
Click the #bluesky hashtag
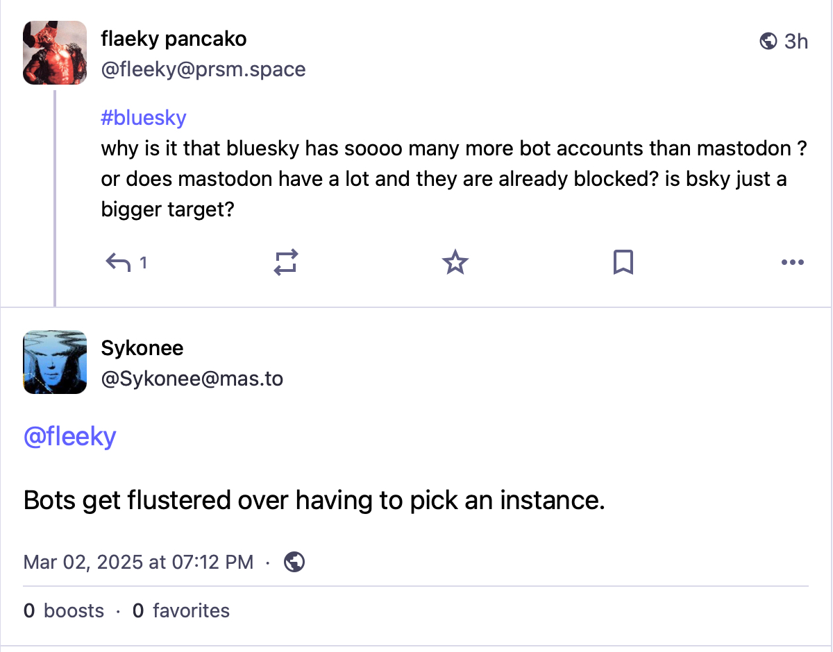pyautogui.click(x=144, y=118)
